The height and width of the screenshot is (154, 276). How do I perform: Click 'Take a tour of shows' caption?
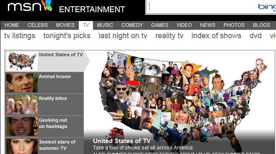tap(143, 148)
